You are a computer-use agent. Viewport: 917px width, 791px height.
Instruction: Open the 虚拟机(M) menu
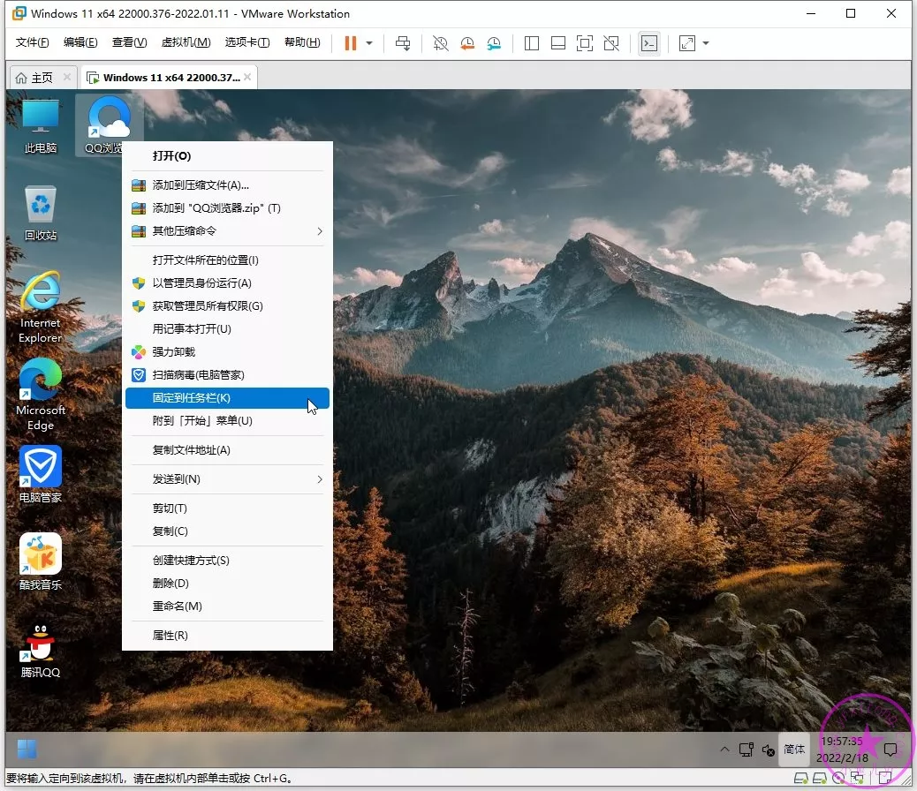click(186, 42)
